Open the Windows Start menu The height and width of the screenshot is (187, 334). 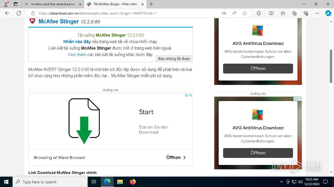[x=6, y=182]
